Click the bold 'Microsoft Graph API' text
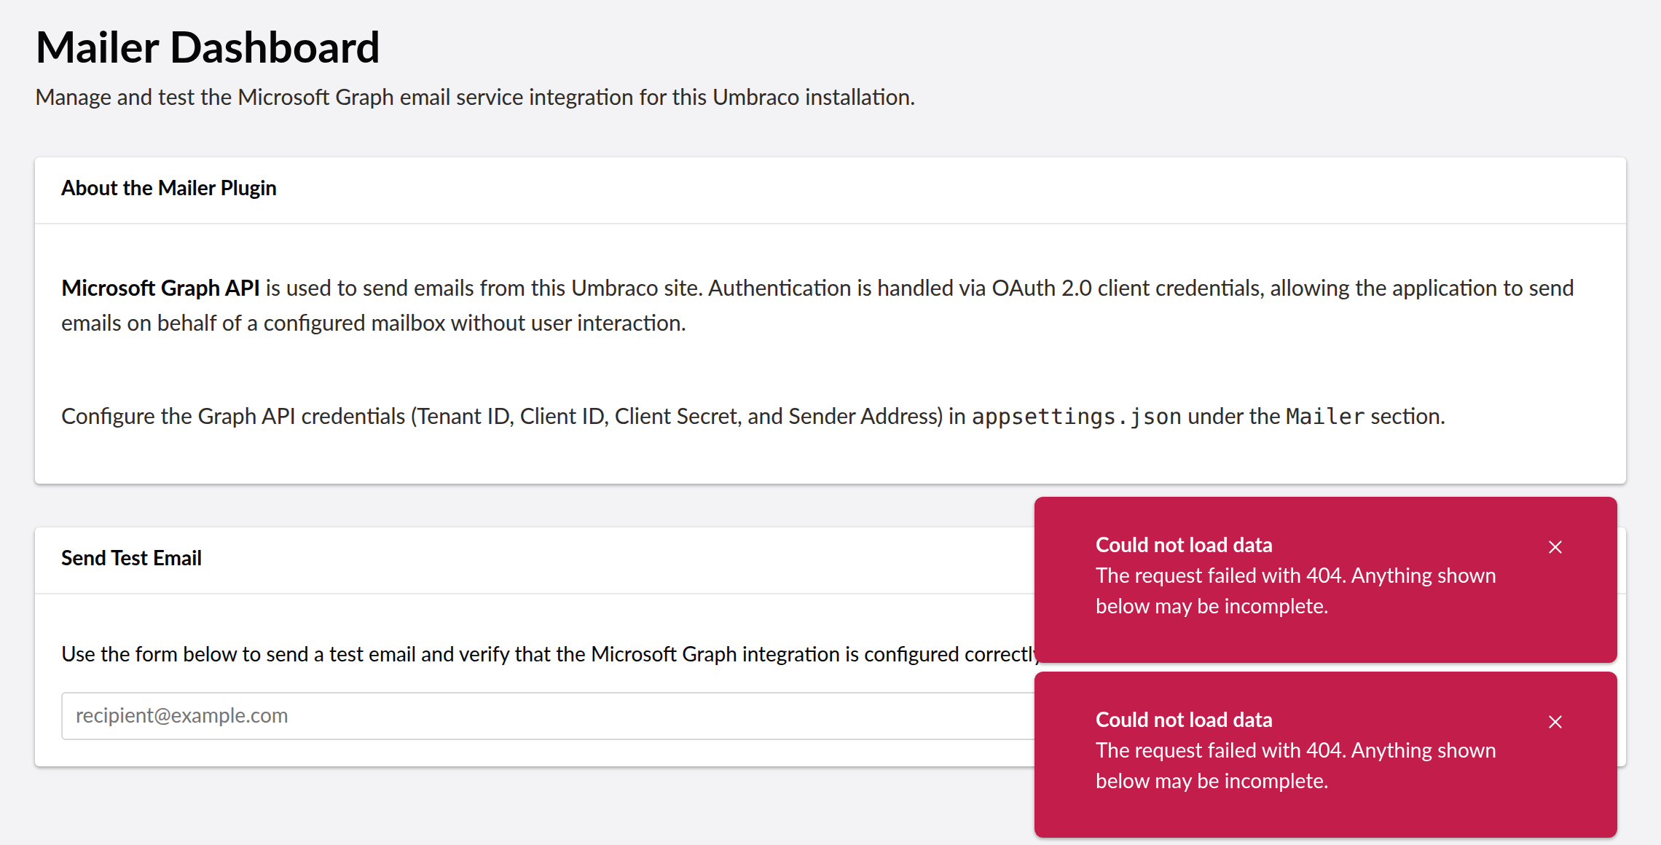The width and height of the screenshot is (1661, 845). point(160,288)
